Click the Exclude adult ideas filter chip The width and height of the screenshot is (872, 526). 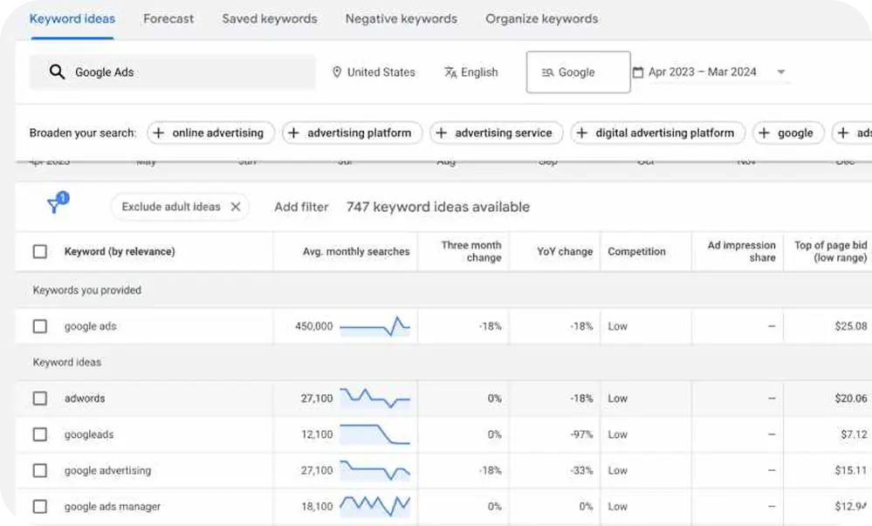tap(180, 207)
